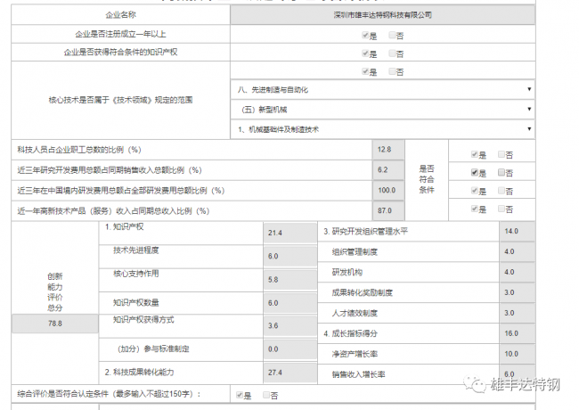Open the 八、先进制造与自动化 dropdown
This screenshot has height=410, width=579.
(x=382, y=89)
